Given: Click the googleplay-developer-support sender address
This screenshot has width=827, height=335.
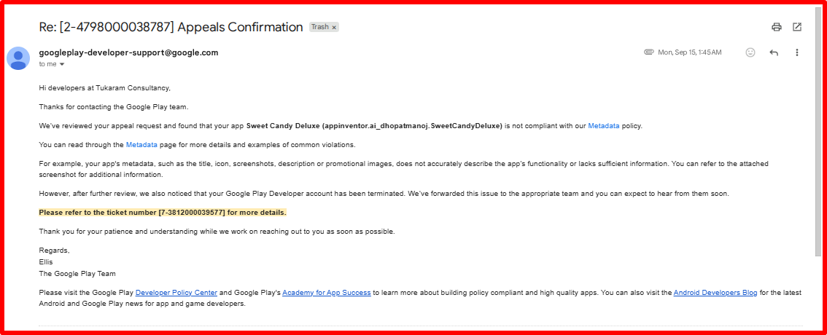Looking at the screenshot, I should coord(128,52).
